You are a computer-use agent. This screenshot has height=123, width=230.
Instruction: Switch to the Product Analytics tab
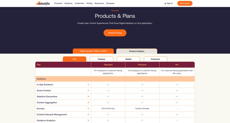(x=137, y=51)
